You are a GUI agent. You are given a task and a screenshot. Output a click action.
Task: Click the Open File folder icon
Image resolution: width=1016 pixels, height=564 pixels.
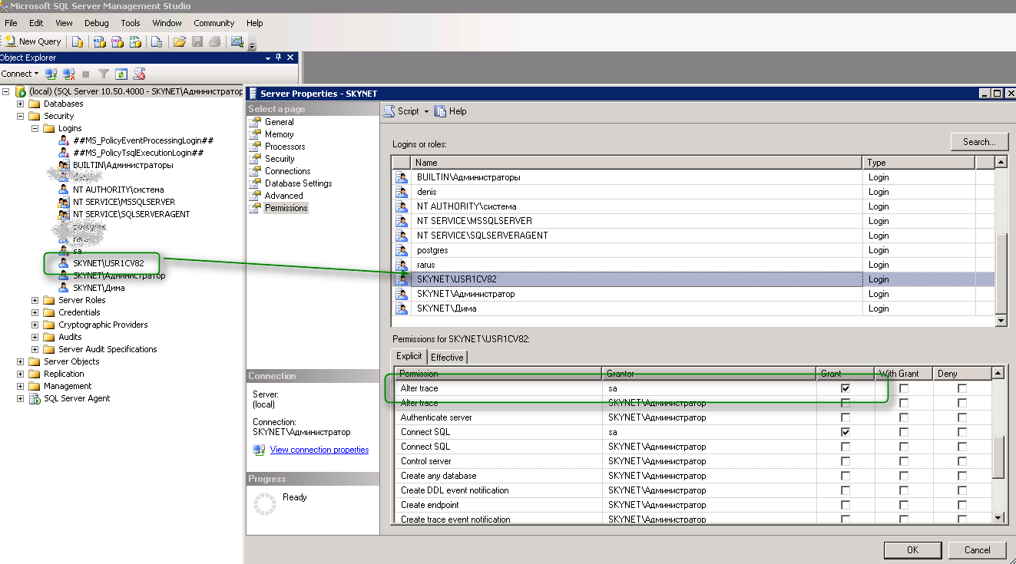(179, 41)
